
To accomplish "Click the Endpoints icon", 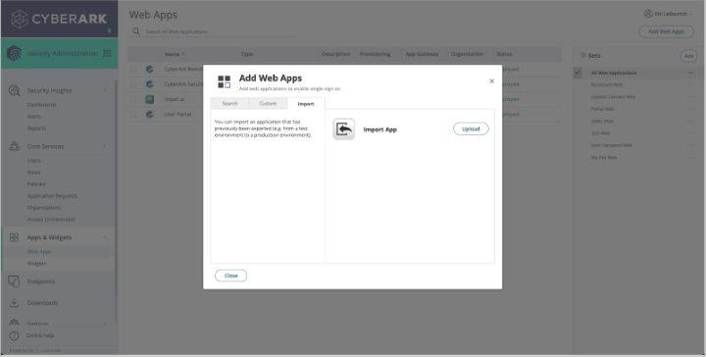I will tap(14, 281).
